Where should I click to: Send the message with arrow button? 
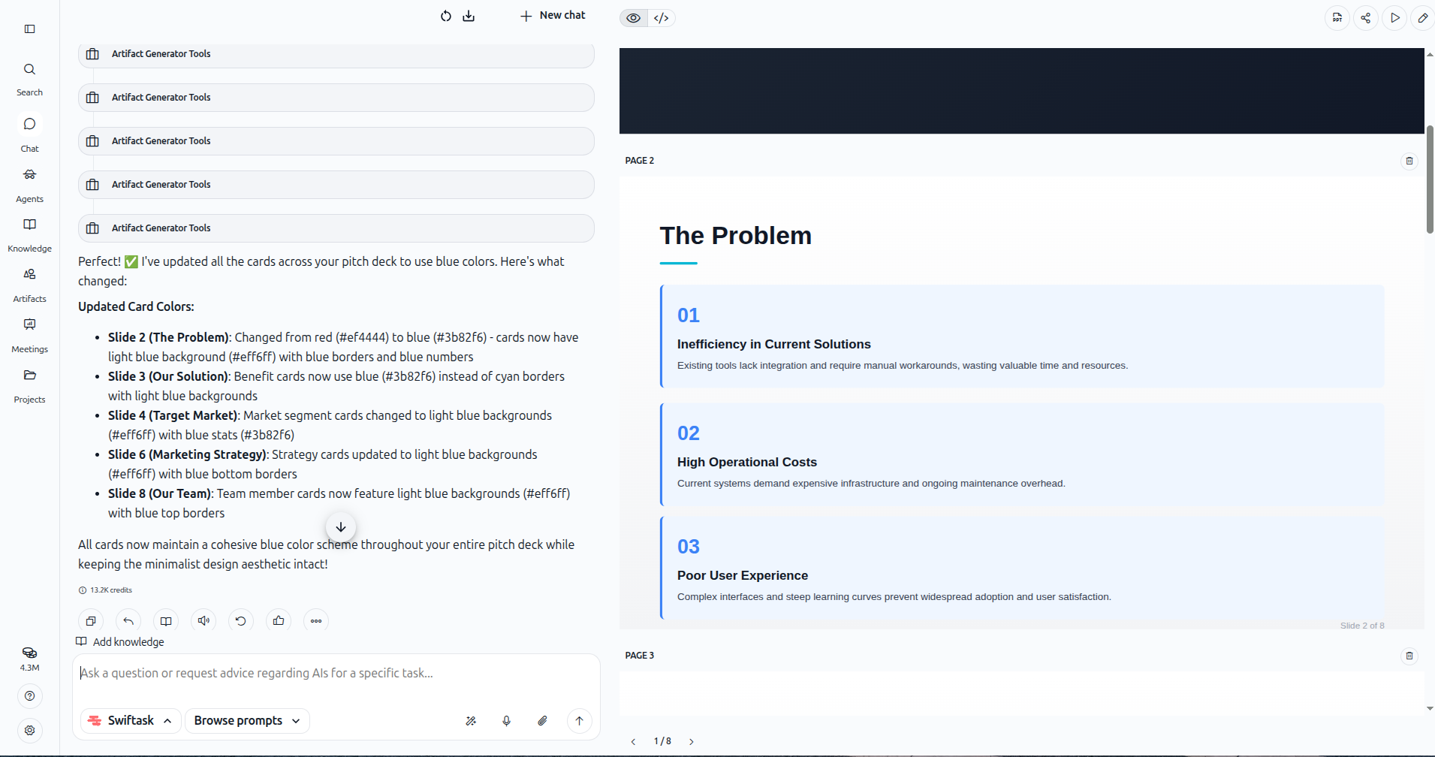pyautogui.click(x=579, y=721)
